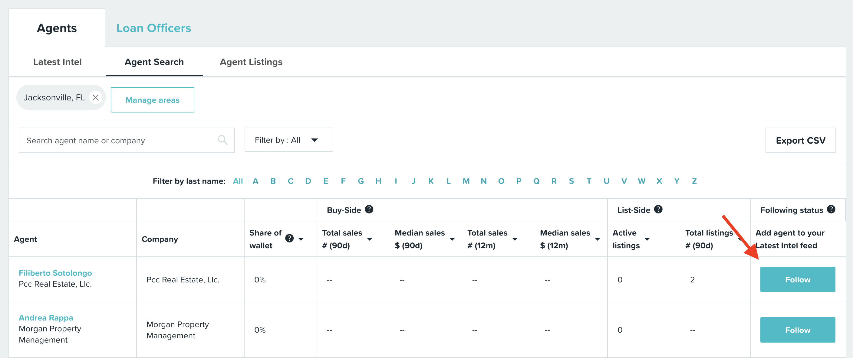The height and width of the screenshot is (358, 853).
Task: Filter last names by letter W
Action: [641, 181]
